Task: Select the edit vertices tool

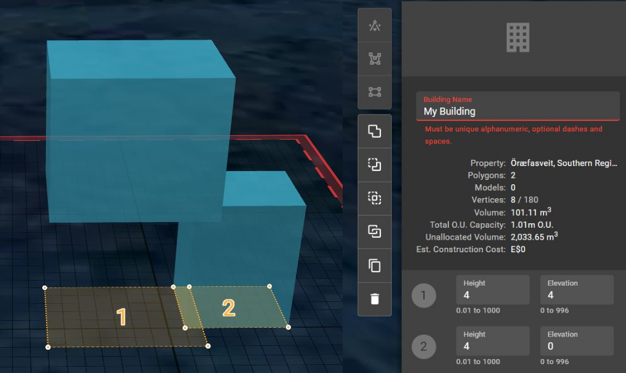Action: [375, 59]
